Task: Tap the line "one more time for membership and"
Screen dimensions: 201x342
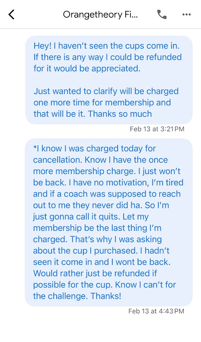Action: (x=102, y=102)
